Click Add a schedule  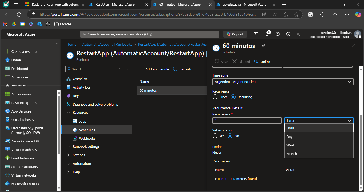(154, 69)
